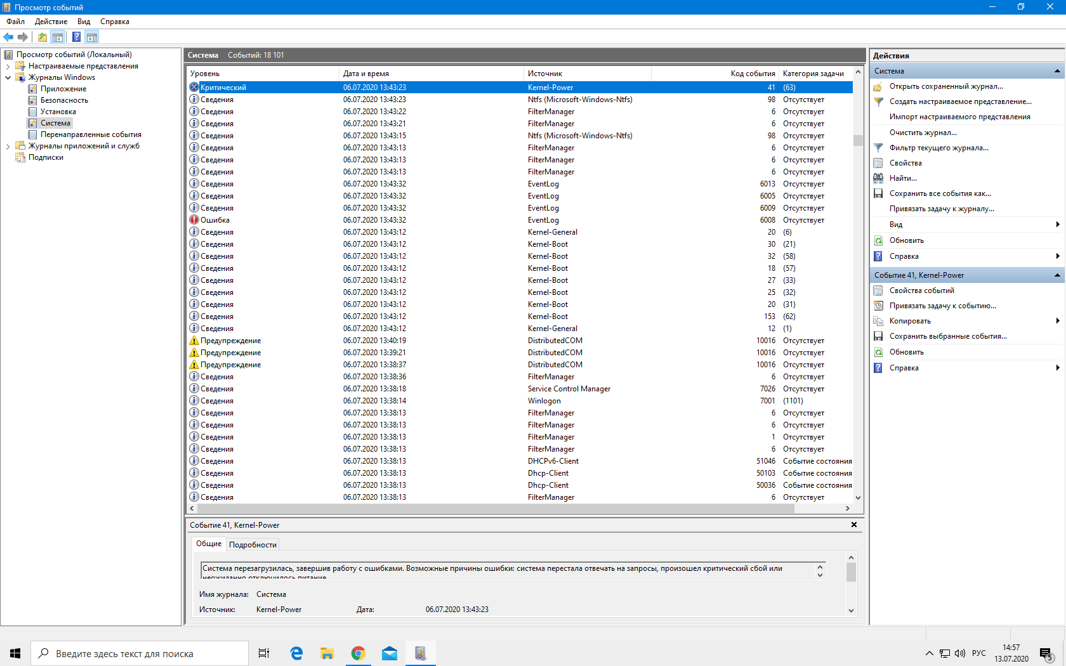Switch to the Общие tab
Image resolution: width=1066 pixels, height=666 pixels.
(209, 544)
